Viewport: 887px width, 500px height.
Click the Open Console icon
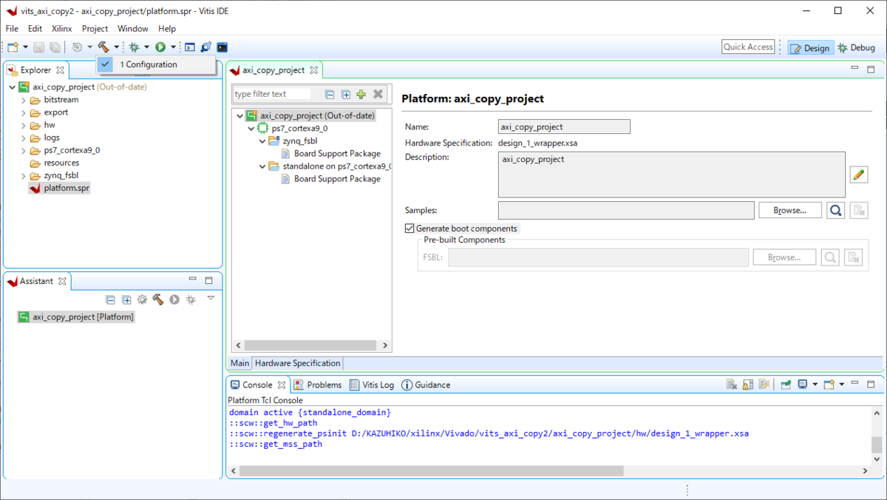[x=829, y=385]
